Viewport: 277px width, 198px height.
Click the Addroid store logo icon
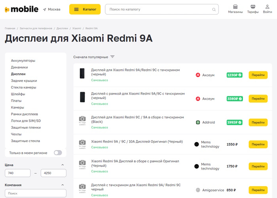[x=198, y=122]
